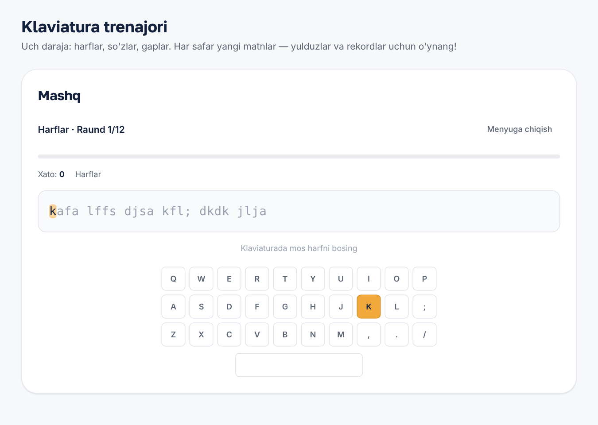This screenshot has width=598, height=425.
Task: Click the T key on top row
Action: point(285,278)
